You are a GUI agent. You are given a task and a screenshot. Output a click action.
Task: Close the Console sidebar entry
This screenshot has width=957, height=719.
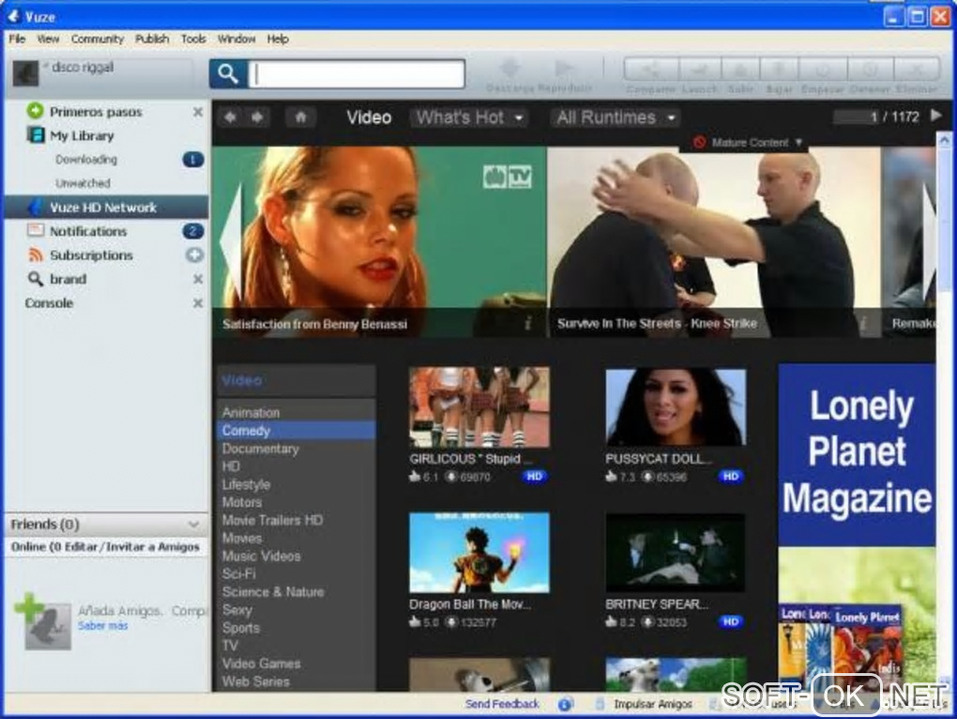[x=198, y=303]
